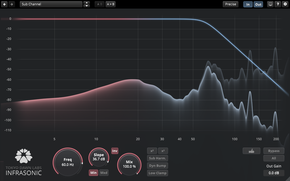Copy state with A > B button
This screenshot has height=181, width=290.
click(111, 4)
